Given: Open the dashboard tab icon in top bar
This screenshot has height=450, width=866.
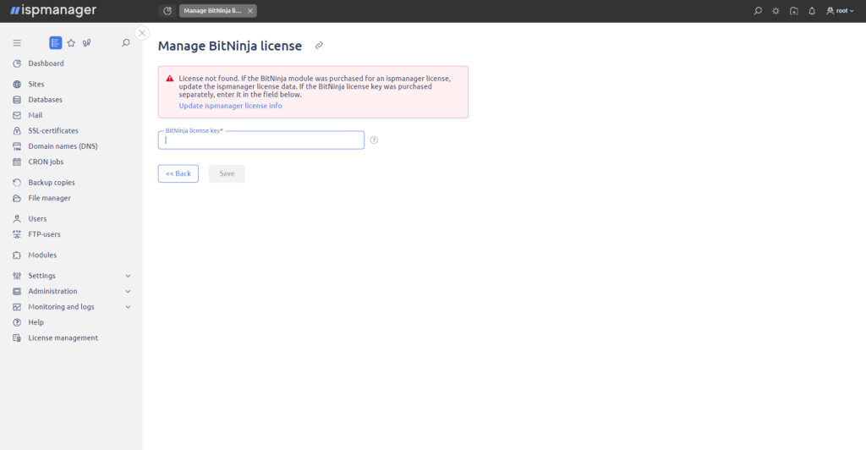Looking at the screenshot, I should (x=167, y=10).
